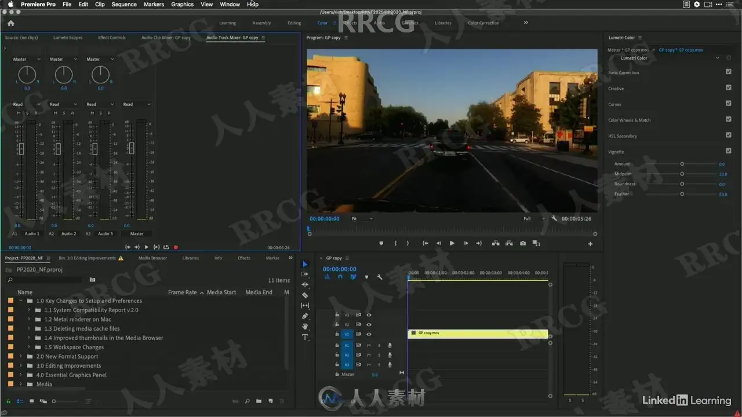Select the GP copy.mov clip in timeline
The height and width of the screenshot is (417, 742).
coord(478,334)
